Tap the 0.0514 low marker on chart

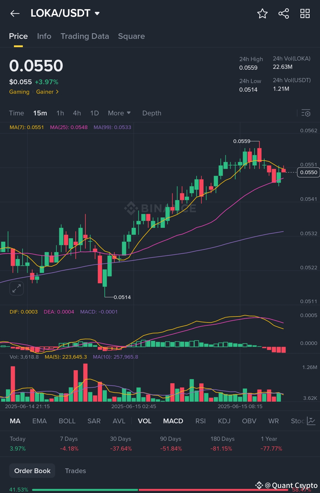click(x=122, y=297)
